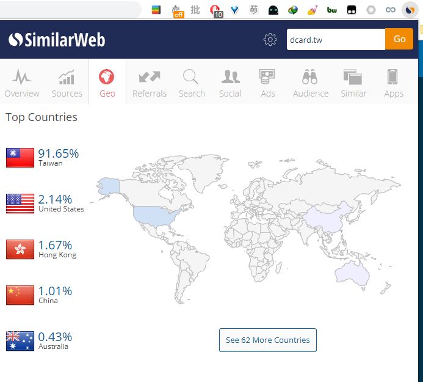Click the Taiwan flag icon
The height and width of the screenshot is (382, 423).
[x=20, y=158]
